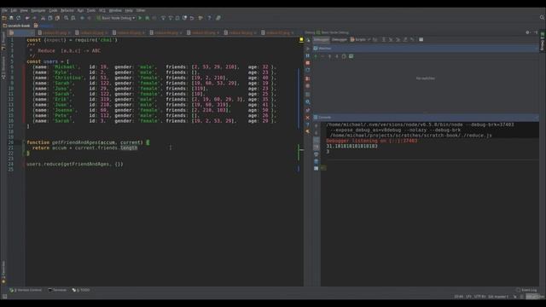Screen dimensions: 546x307
Task: Open the File menu
Action: coord(4,10)
